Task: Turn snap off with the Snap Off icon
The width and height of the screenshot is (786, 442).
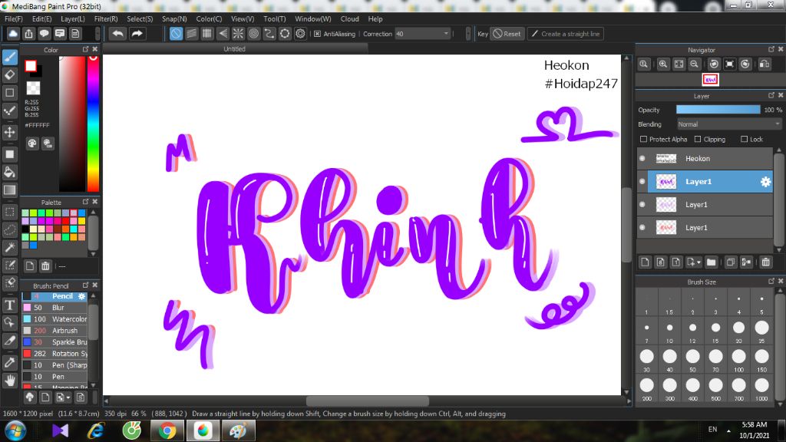Action: pos(176,34)
